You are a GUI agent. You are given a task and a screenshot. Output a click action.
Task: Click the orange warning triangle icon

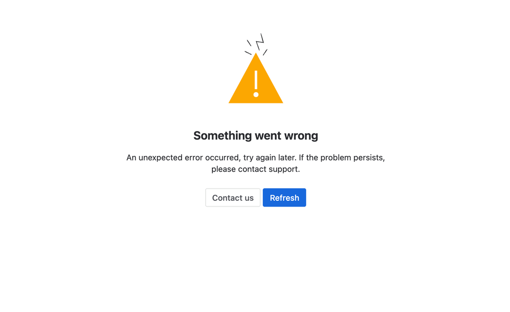pyautogui.click(x=256, y=78)
